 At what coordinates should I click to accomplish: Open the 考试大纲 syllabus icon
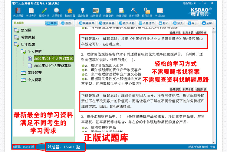[x=31, y=12]
